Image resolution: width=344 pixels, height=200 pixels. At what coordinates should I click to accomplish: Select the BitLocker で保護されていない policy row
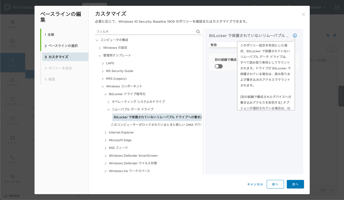(157, 117)
